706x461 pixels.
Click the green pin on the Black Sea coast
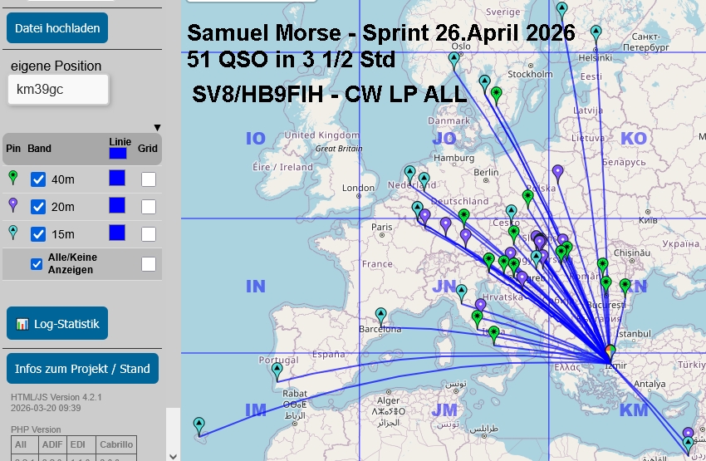pos(625,287)
